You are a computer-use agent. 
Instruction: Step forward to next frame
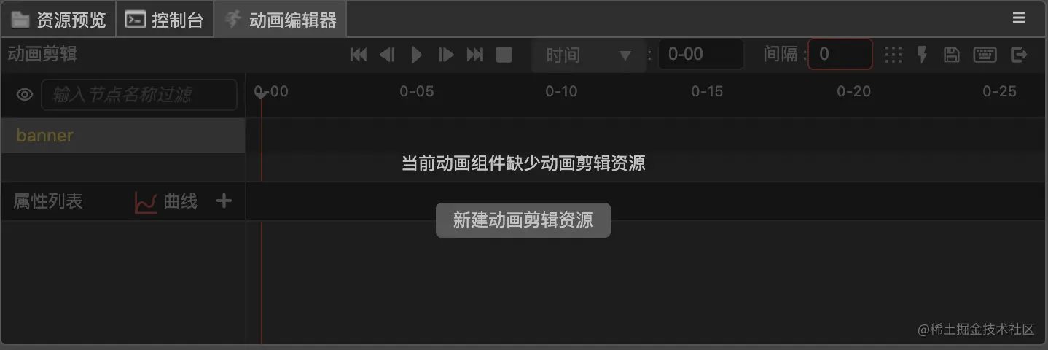(446, 55)
